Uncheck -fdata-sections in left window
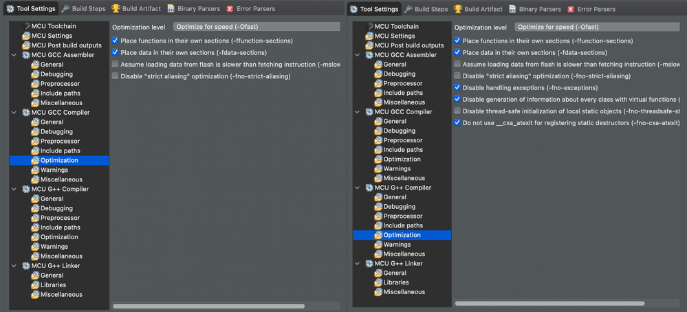The image size is (687, 312). pyautogui.click(x=116, y=52)
